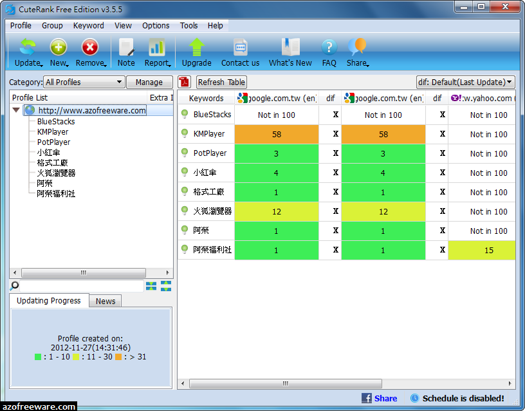Select PotPlayer in the profile tree
Screen dimensions: 525x411
(53, 142)
